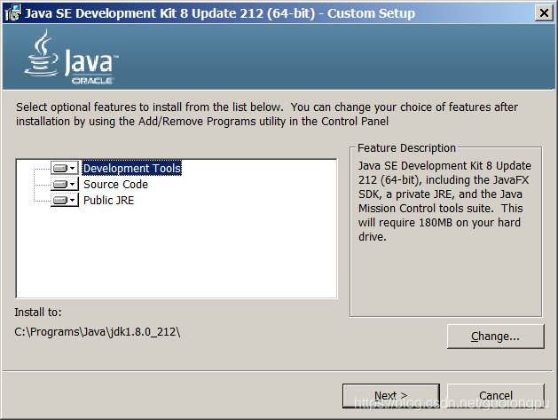The image size is (558, 420).
Task: Select the Development Tools tree item
Action: 131,168
